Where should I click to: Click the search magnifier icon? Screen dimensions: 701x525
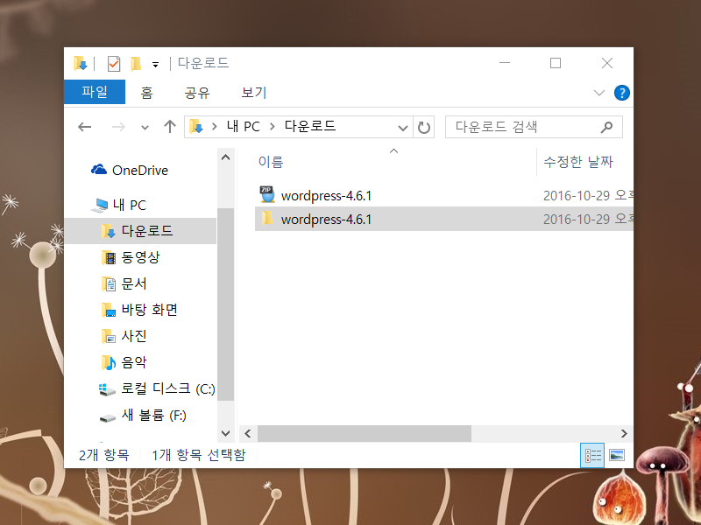click(606, 127)
